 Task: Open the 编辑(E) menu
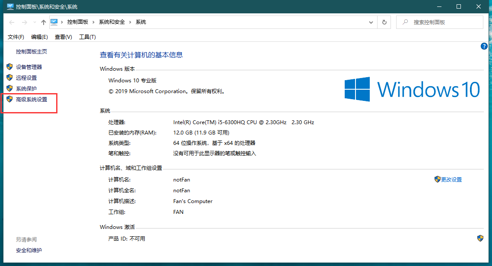coord(39,37)
